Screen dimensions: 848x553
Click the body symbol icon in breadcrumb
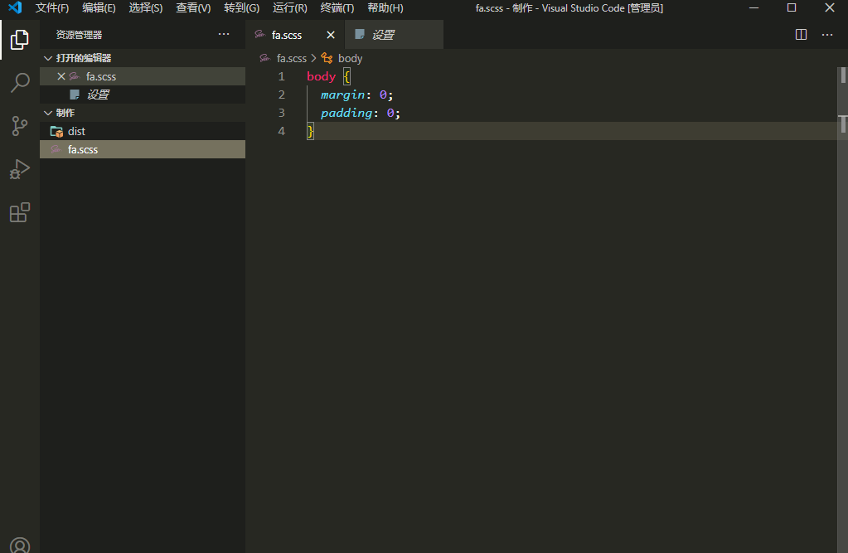point(327,58)
